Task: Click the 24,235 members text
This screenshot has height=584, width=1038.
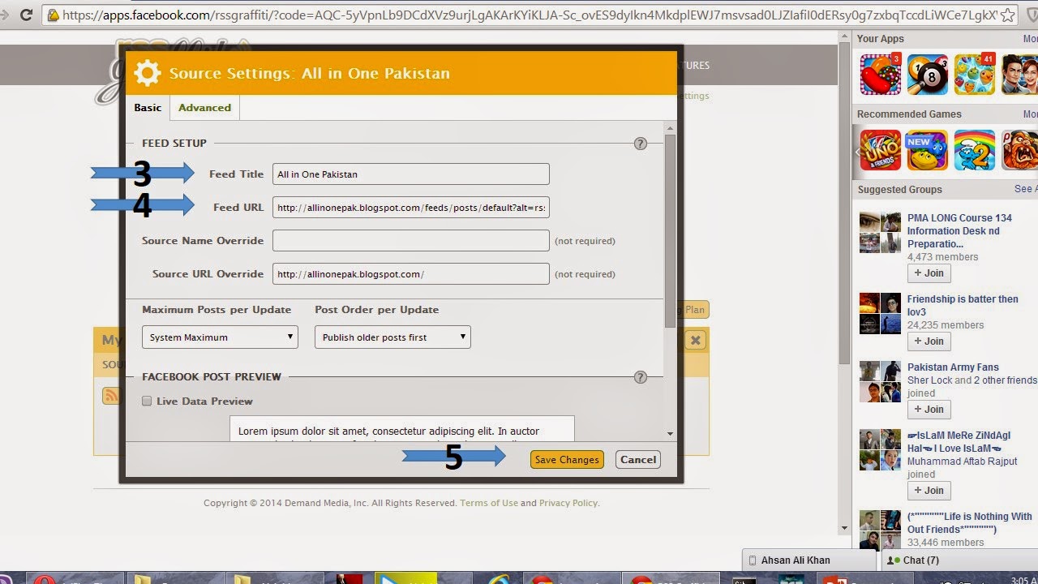Action: (x=946, y=325)
